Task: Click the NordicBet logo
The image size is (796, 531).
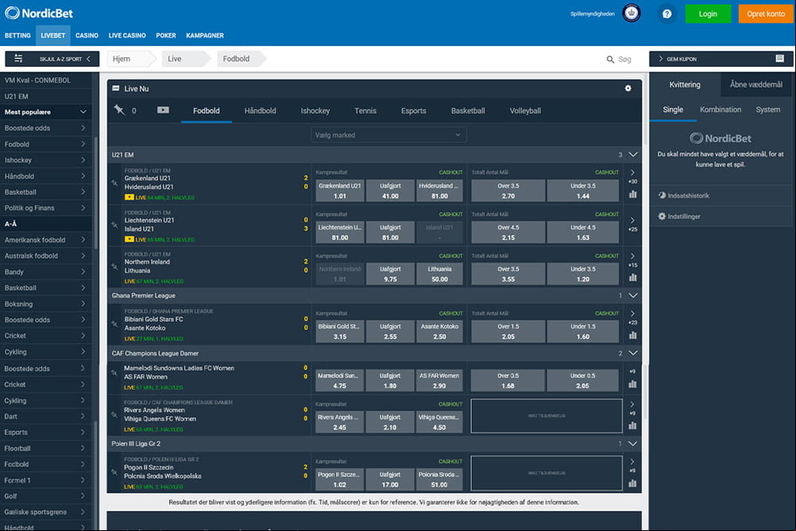Action: (x=39, y=14)
